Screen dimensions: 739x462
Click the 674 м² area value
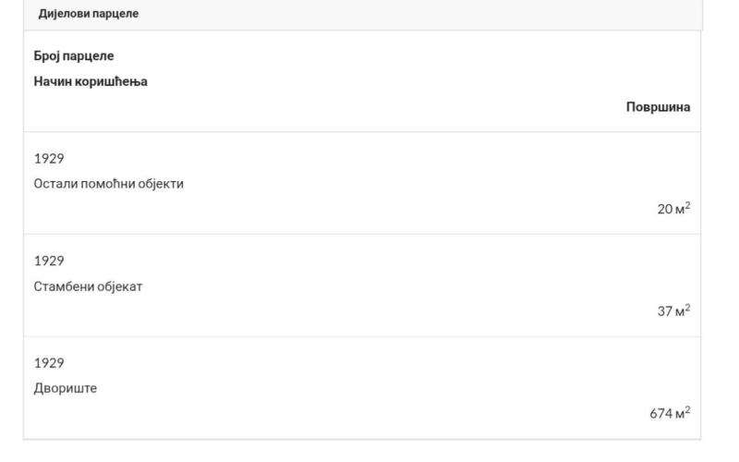[x=670, y=412]
